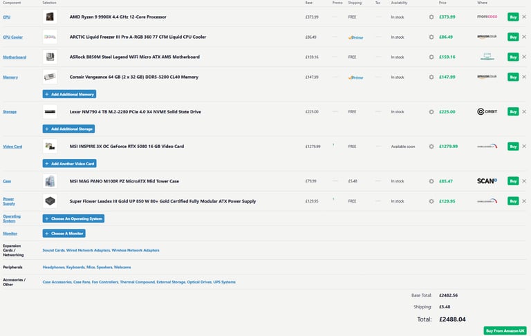531x336 pixels.
Task: Remove the Lexar NM790 SSD
Action: (524, 111)
